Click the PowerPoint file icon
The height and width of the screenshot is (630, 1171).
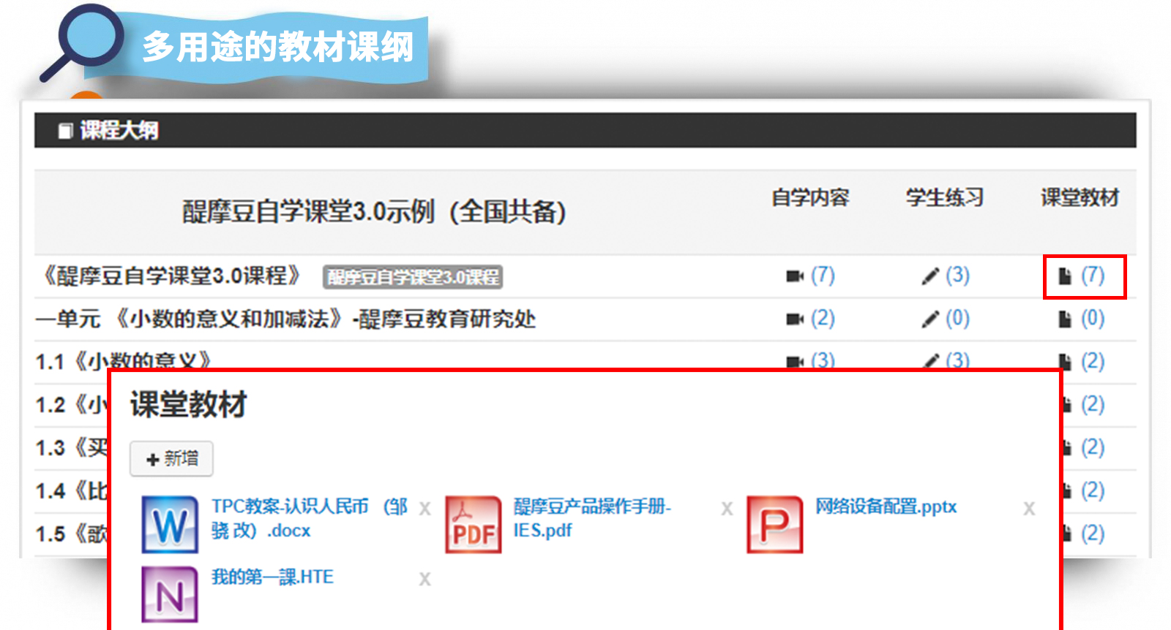(775, 524)
